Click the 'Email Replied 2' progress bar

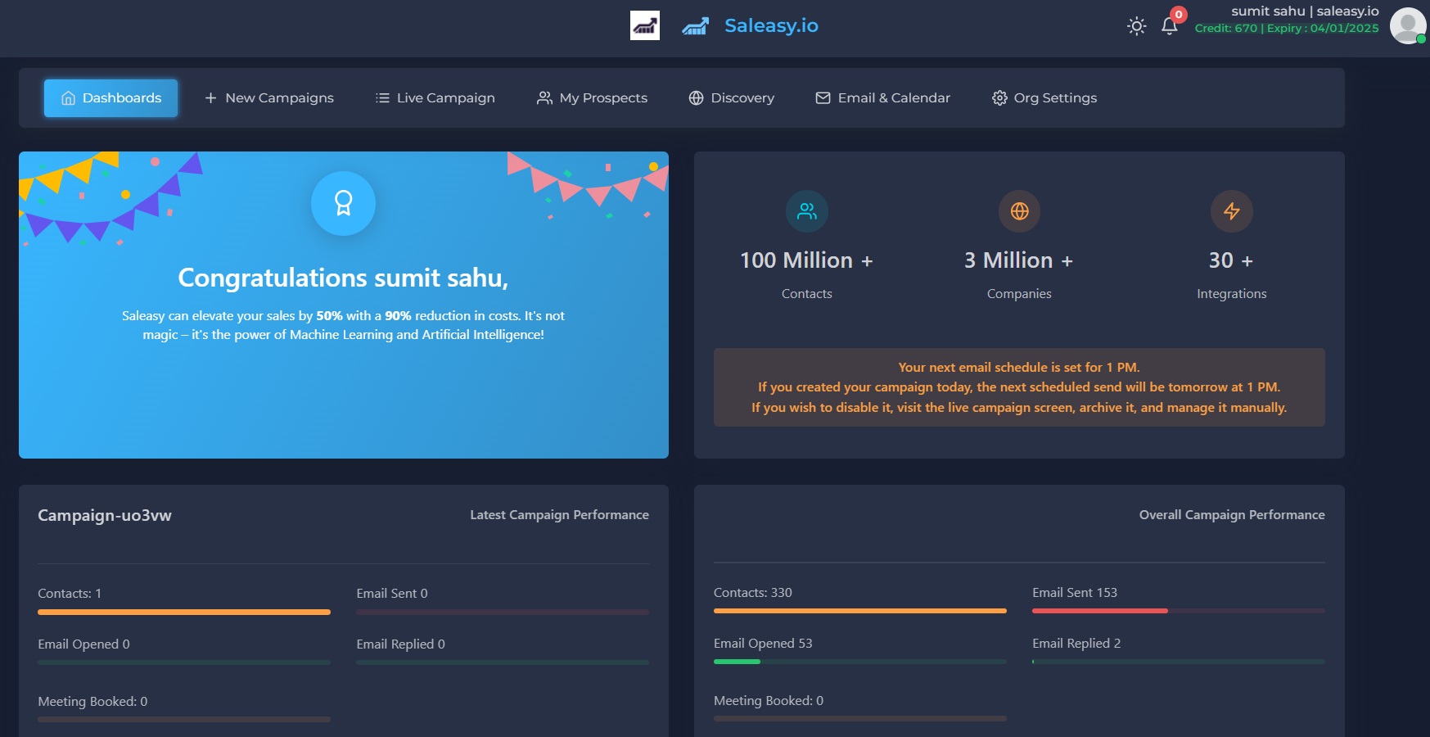(1179, 662)
